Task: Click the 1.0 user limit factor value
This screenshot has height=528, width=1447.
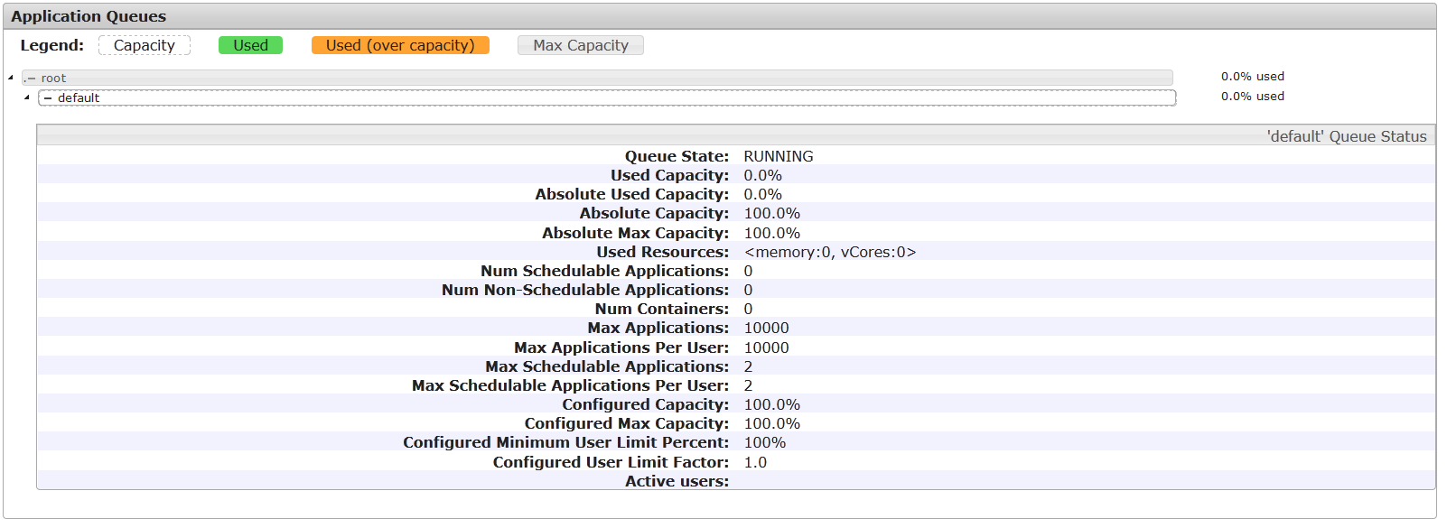Action: 755,462
